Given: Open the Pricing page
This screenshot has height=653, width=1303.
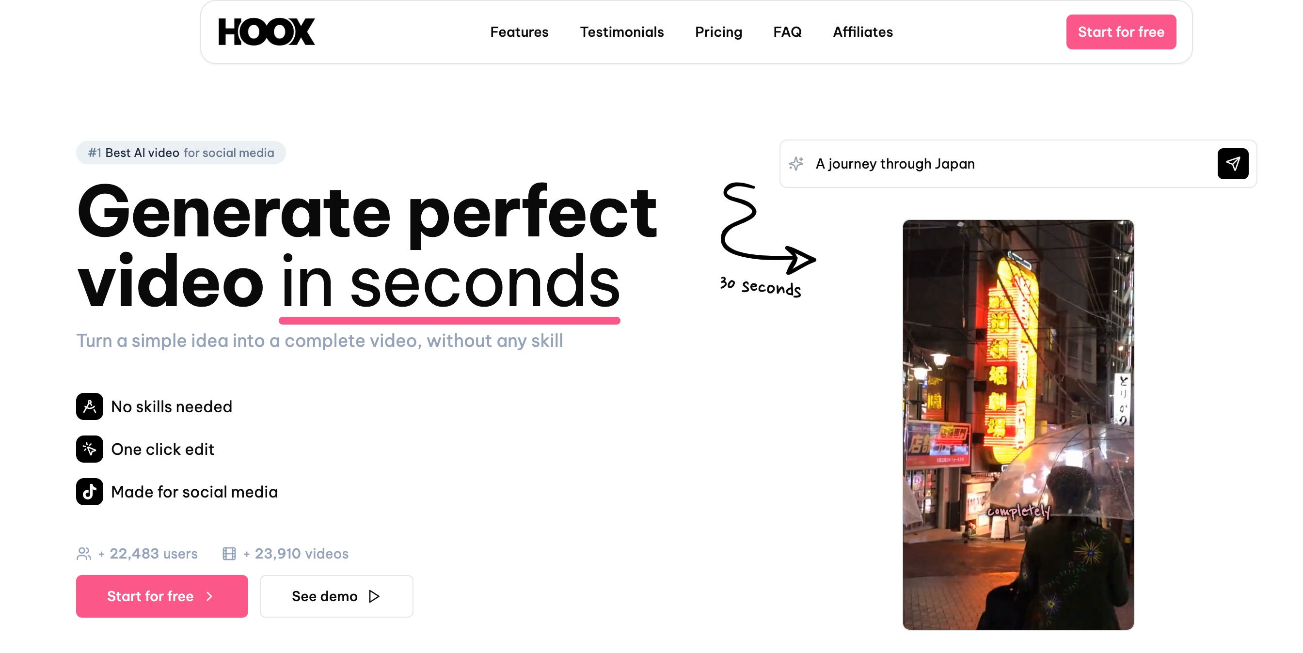Looking at the screenshot, I should [x=718, y=32].
